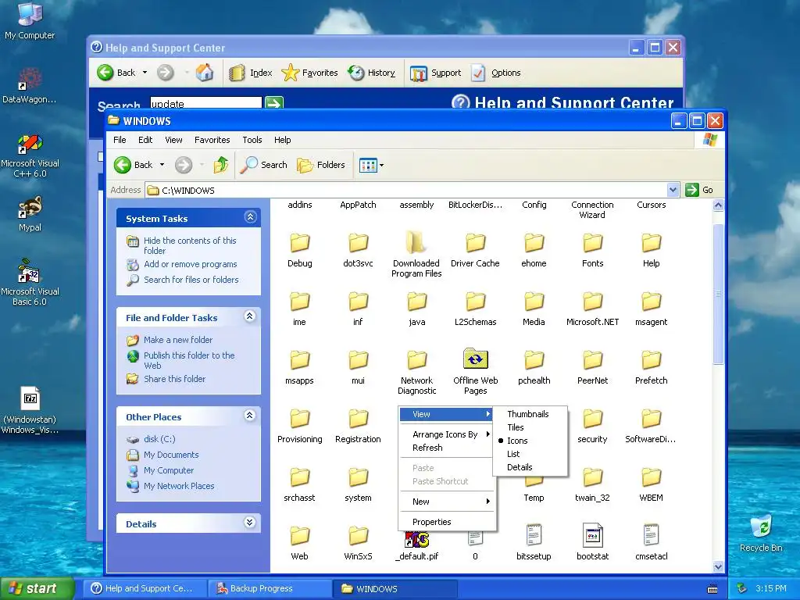Viewport: 800px width, 600px height.
Task: Open the Address bar dropdown
Action: 673,191
